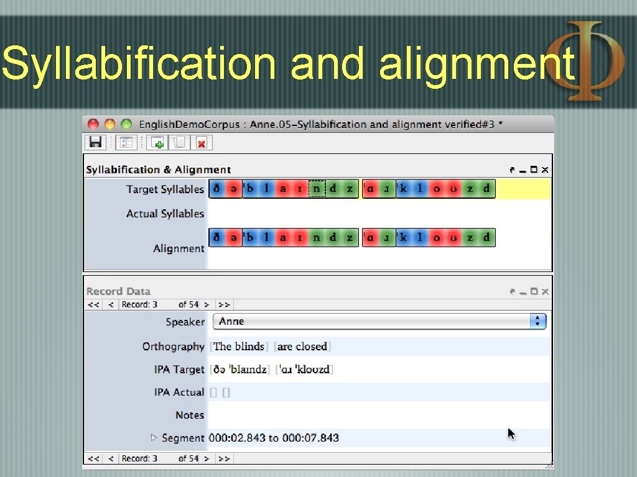Click the IPA Target group 'ˈɑɹ ˈkloʊzd'
637x477 pixels.
[x=304, y=370]
